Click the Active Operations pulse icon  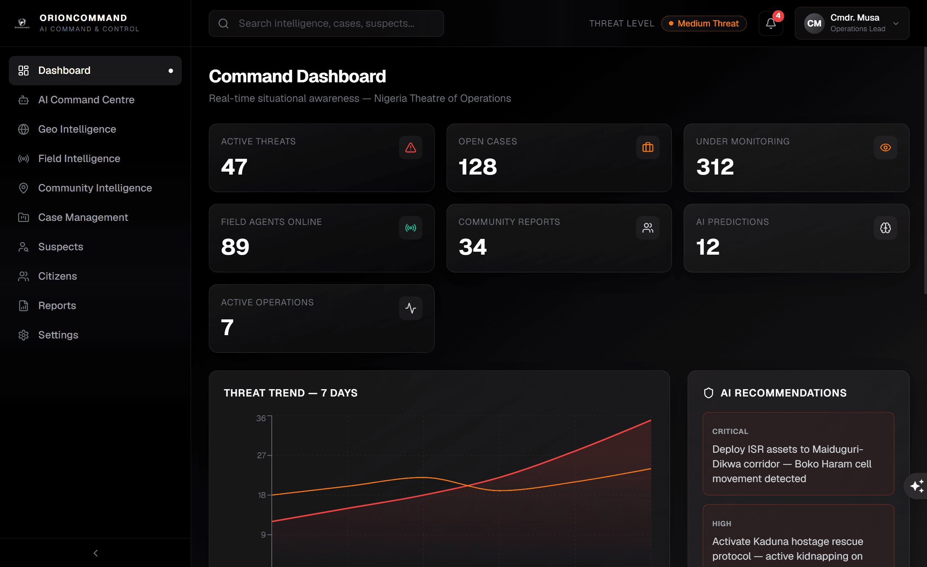coord(411,308)
